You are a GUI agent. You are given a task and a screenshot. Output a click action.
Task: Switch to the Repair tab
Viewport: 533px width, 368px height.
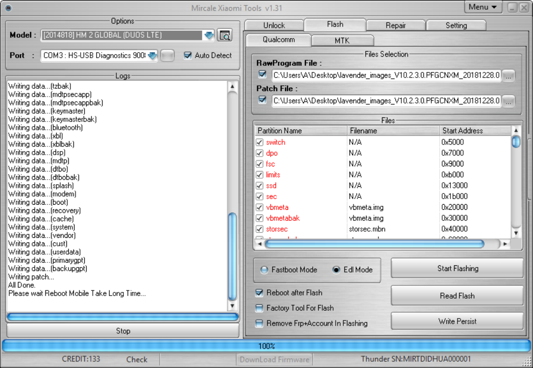pyautogui.click(x=396, y=26)
